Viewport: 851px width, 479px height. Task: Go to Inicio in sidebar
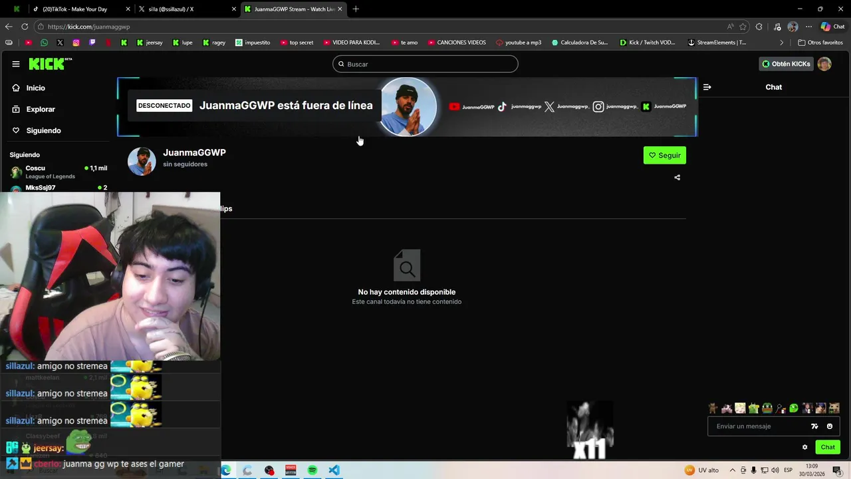tap(35, 88)
